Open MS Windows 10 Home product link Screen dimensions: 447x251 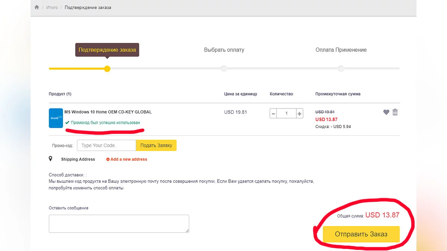(108, 112)
